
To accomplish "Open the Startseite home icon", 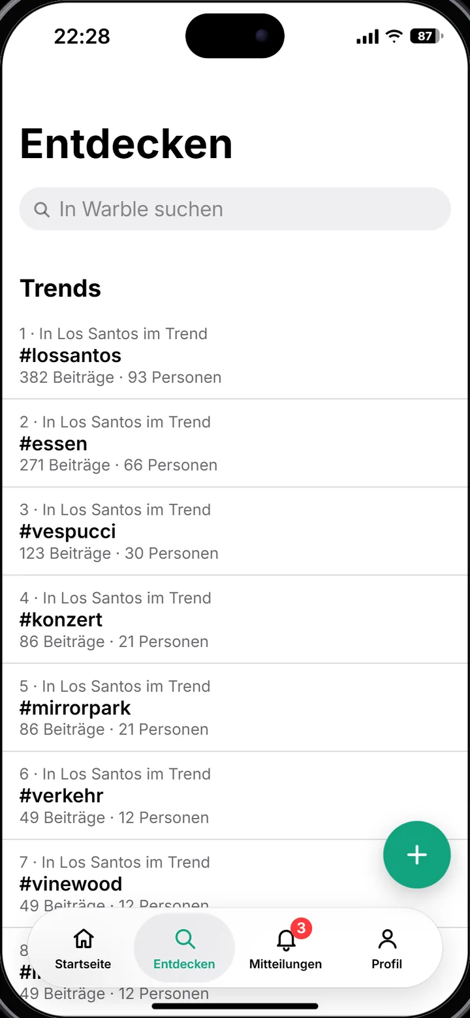I will pyautogui.click(x=83, y=939).
